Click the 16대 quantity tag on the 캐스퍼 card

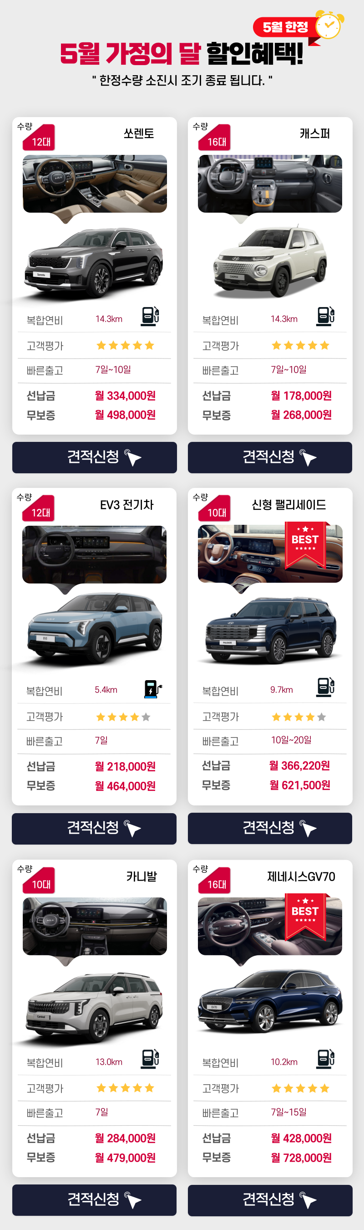(215, 138)
